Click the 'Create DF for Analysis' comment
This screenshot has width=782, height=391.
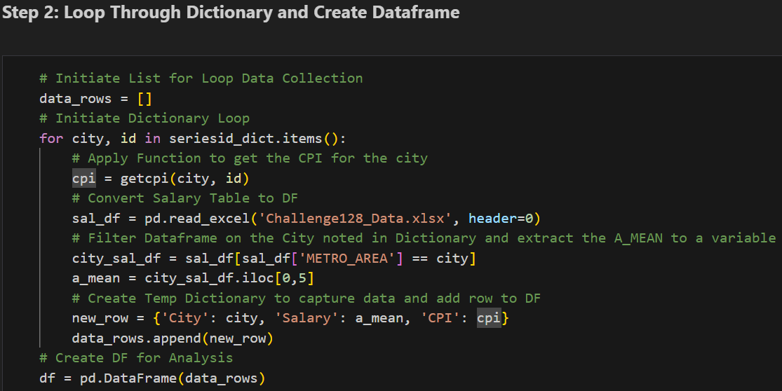[136, 358]
